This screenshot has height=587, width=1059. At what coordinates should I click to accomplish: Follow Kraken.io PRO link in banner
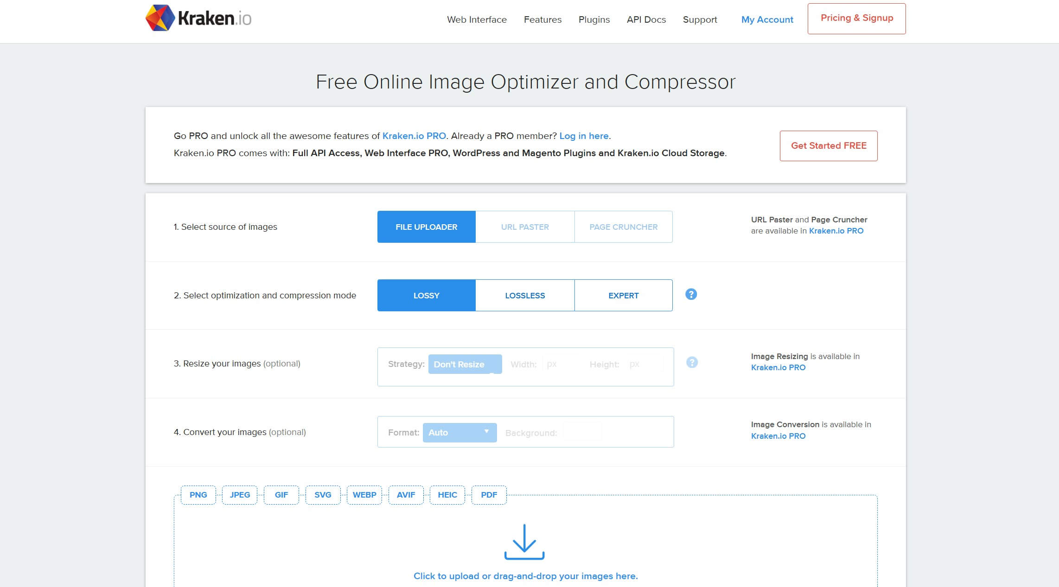pyautogui.click(x=414, y=136)
